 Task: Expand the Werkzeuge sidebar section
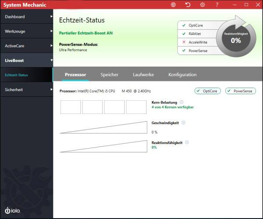click(26, 31)
